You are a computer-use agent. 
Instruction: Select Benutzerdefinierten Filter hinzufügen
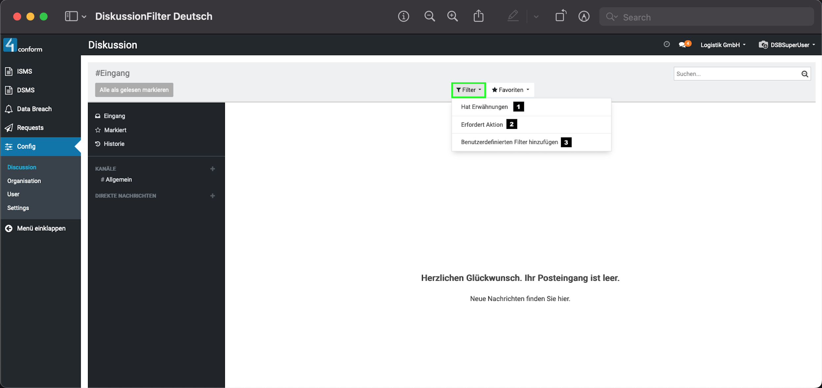pyautogui.click(x=509, y=142)
